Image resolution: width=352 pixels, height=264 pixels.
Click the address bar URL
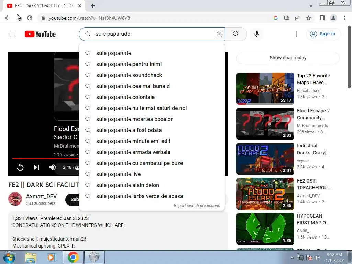coord(89,18)
